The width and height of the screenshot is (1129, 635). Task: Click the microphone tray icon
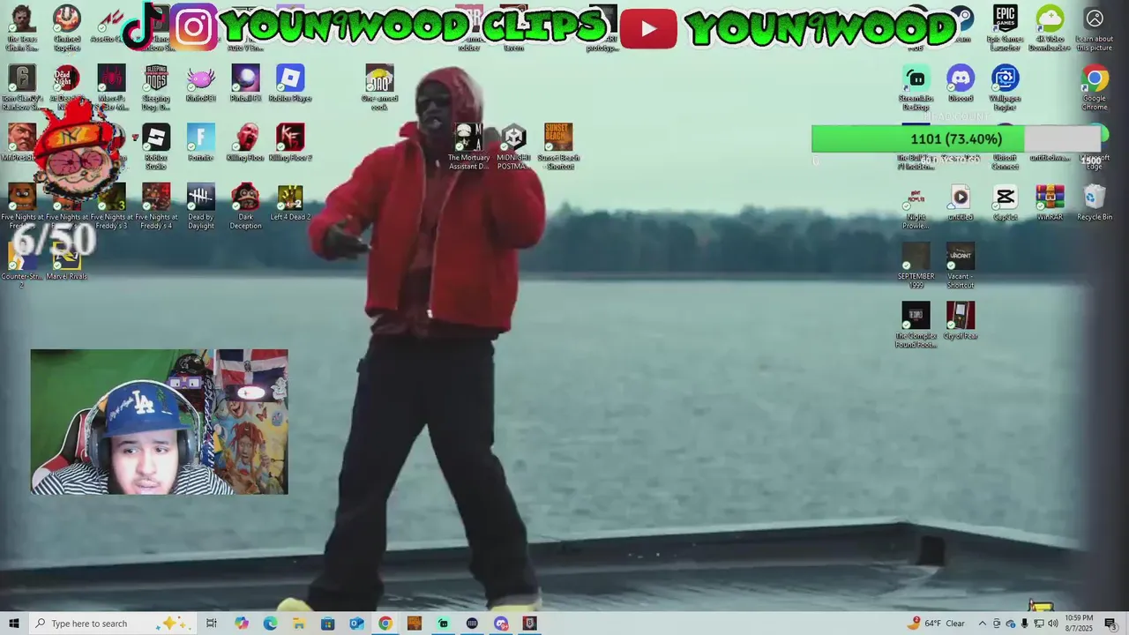pyautogui.click(x=1025, y=624)
